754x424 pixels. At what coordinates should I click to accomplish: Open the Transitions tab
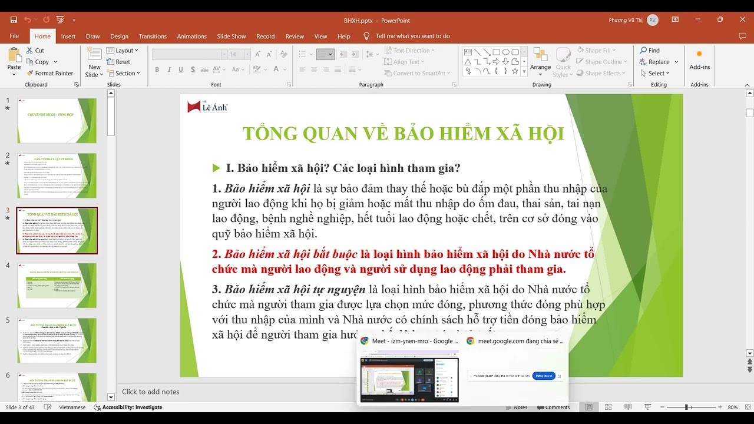click(x=153, y=36)
